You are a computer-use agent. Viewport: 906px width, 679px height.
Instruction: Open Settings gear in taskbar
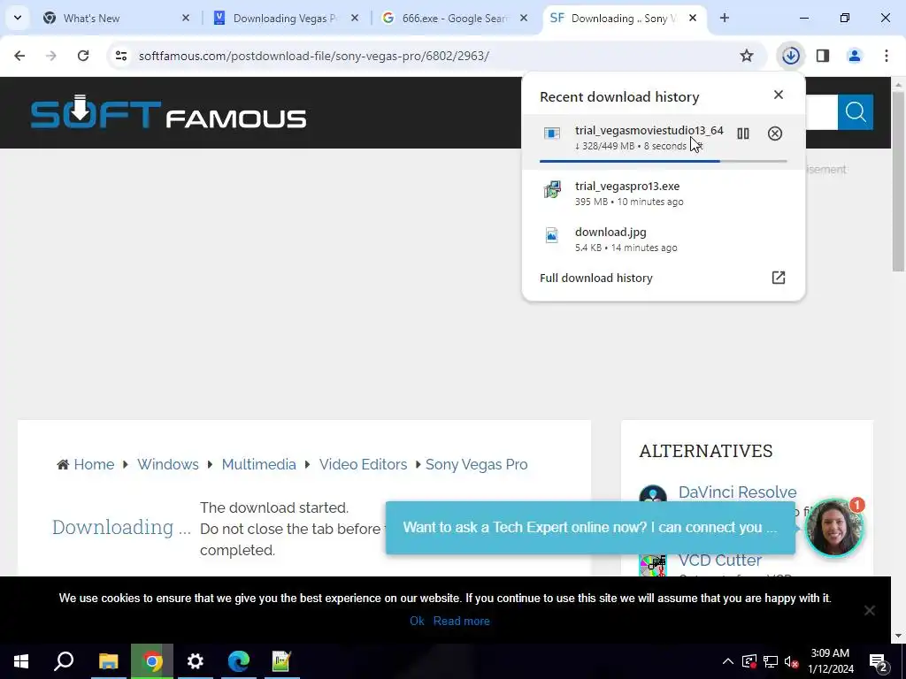tap(196, 661)
